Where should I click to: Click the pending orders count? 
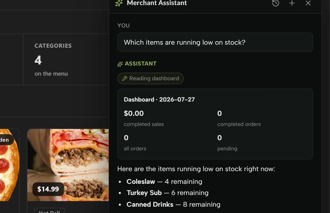[220, 138]
